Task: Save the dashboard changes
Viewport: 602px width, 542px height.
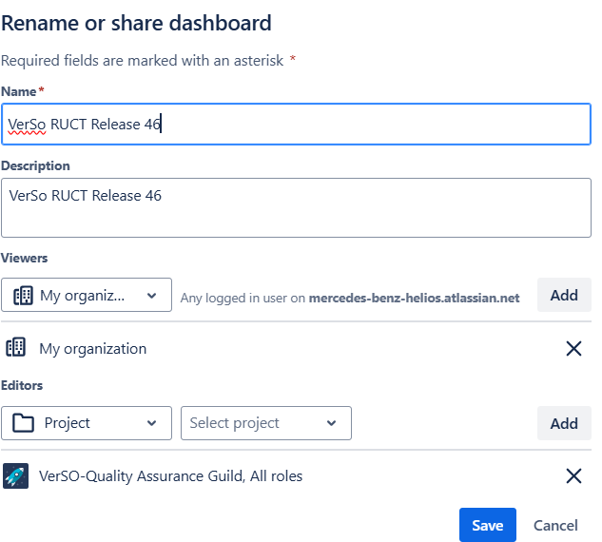Action: (487, 525)
